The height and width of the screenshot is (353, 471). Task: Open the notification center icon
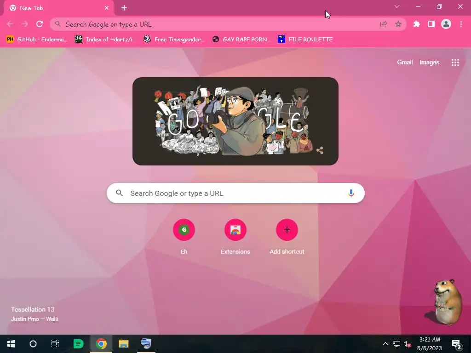(456, 344)
